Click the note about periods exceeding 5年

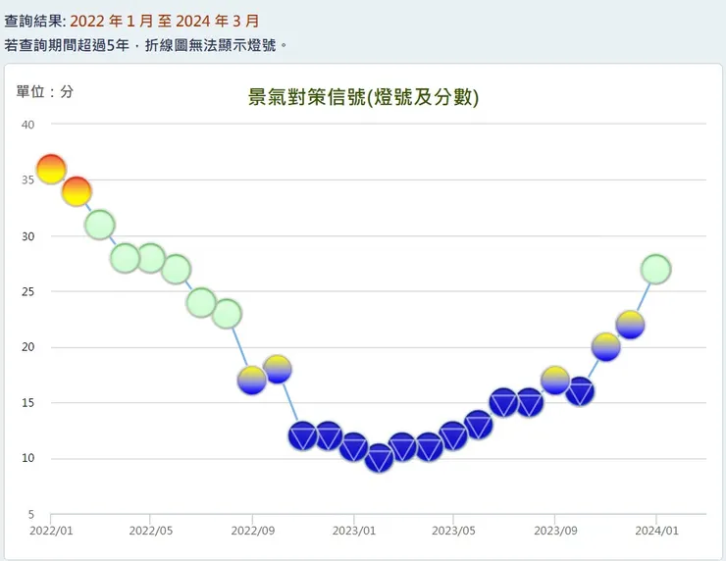(146, 45)
